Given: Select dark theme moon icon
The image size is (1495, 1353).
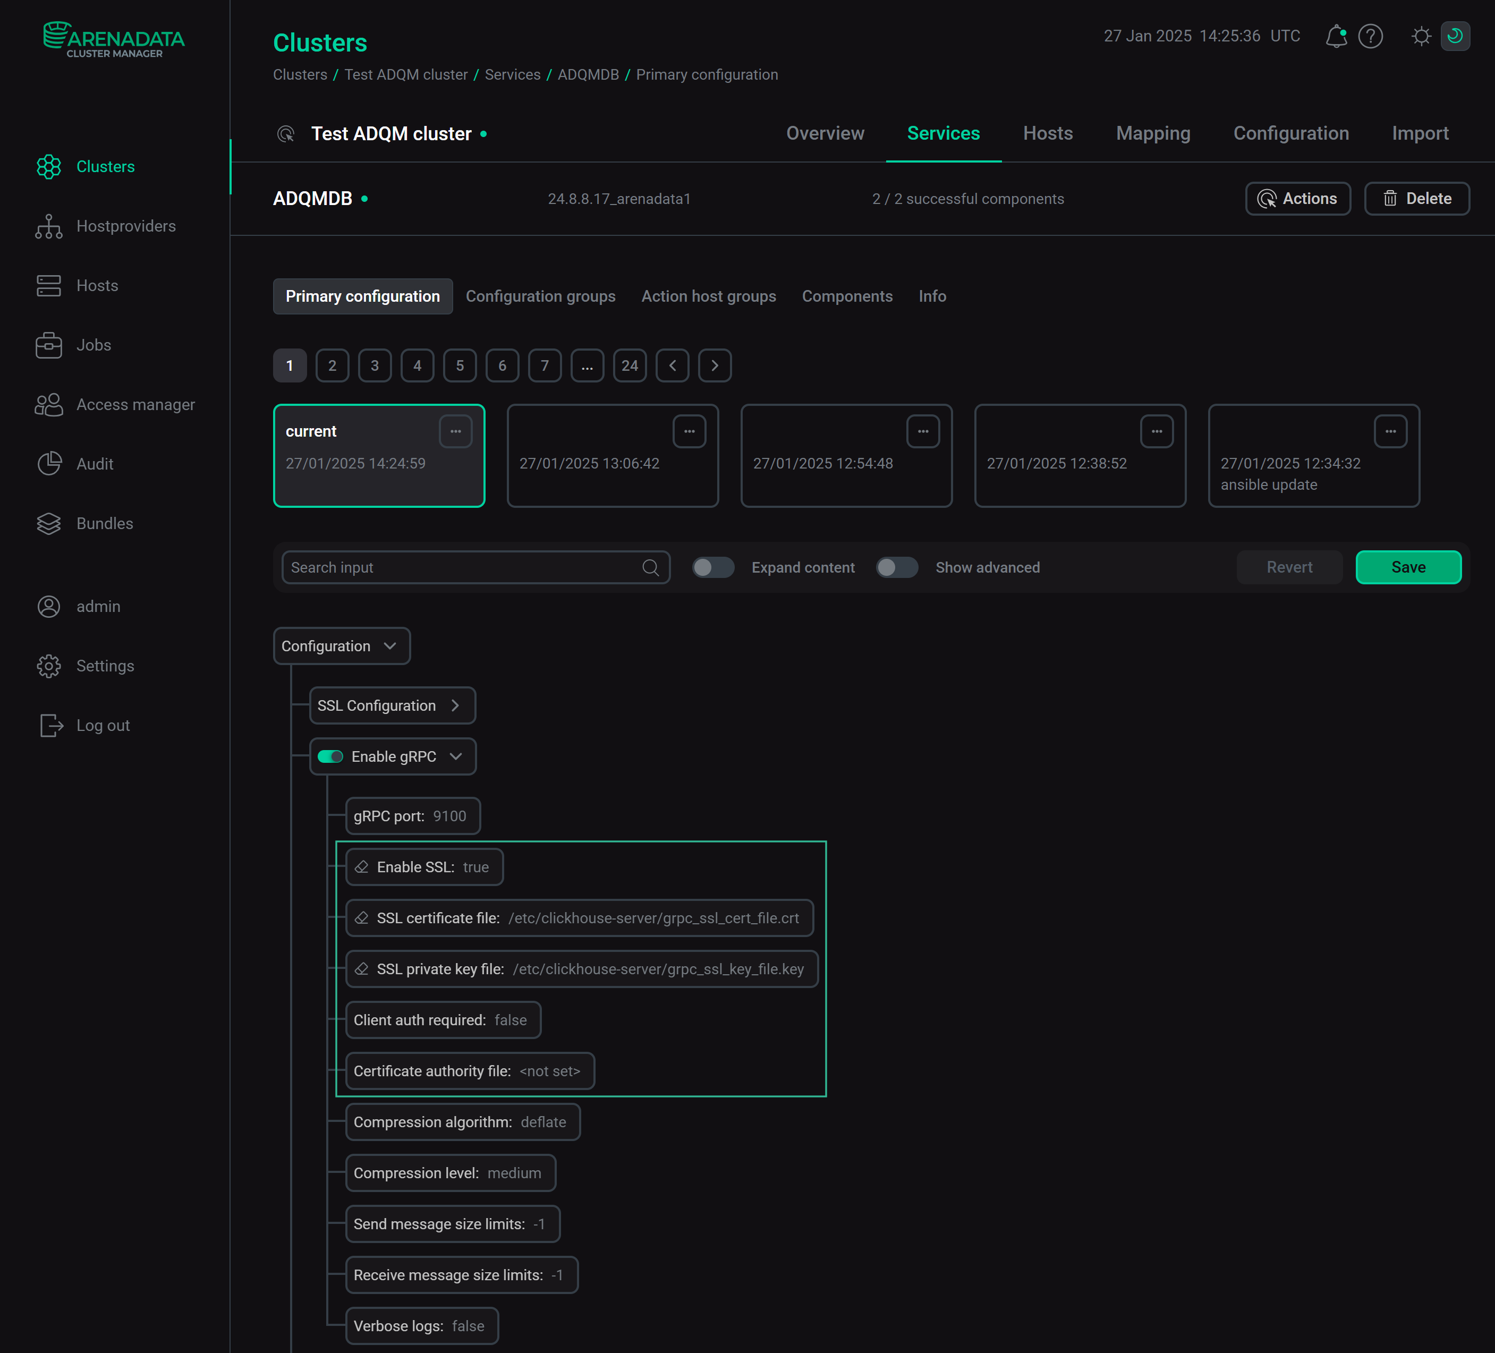Looking at the screenshot, I should click(x=1455, y=36).
